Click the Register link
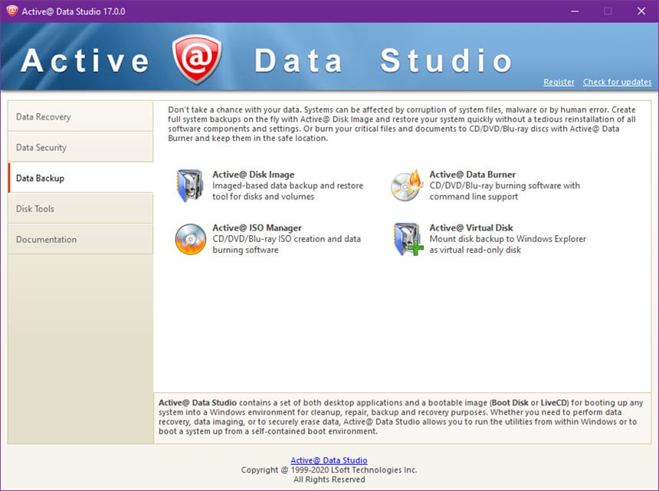Viewport: 659px width, 491px height. [559, 82]
